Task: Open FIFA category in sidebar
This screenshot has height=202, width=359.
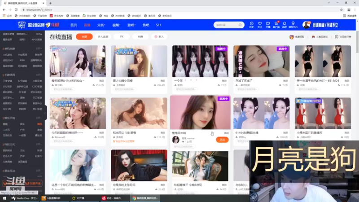Action: click(x=22, y=61)
